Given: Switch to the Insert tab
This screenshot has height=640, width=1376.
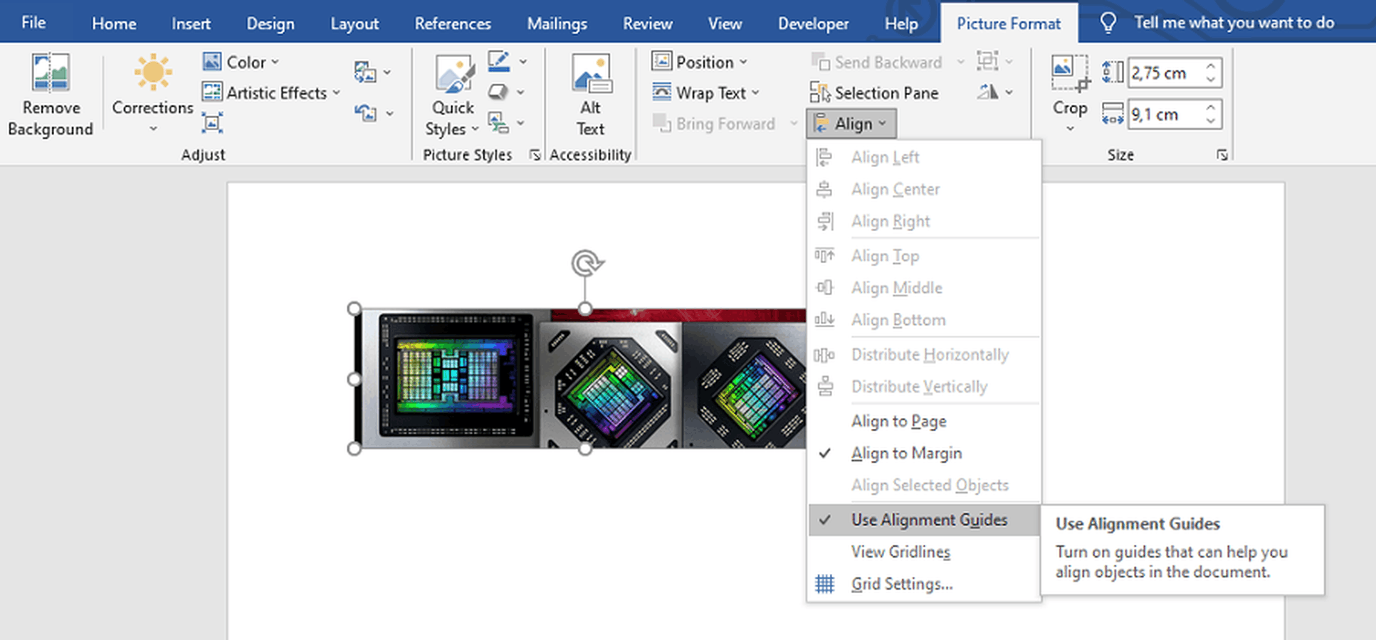Looking at the screenshot, I should tap(191, 23).
